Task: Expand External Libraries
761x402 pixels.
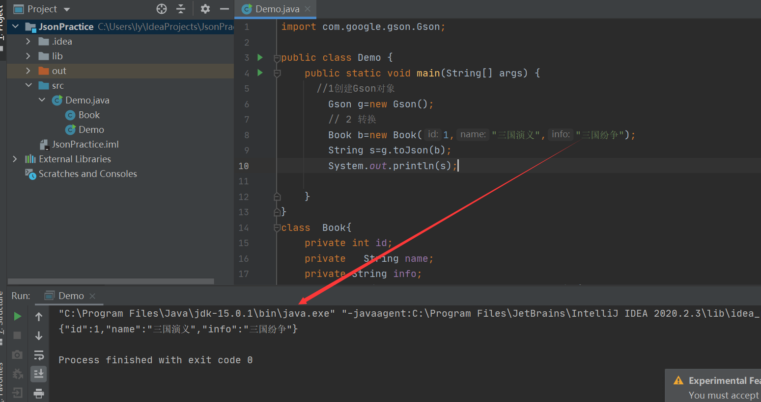Action: (15, 159)
